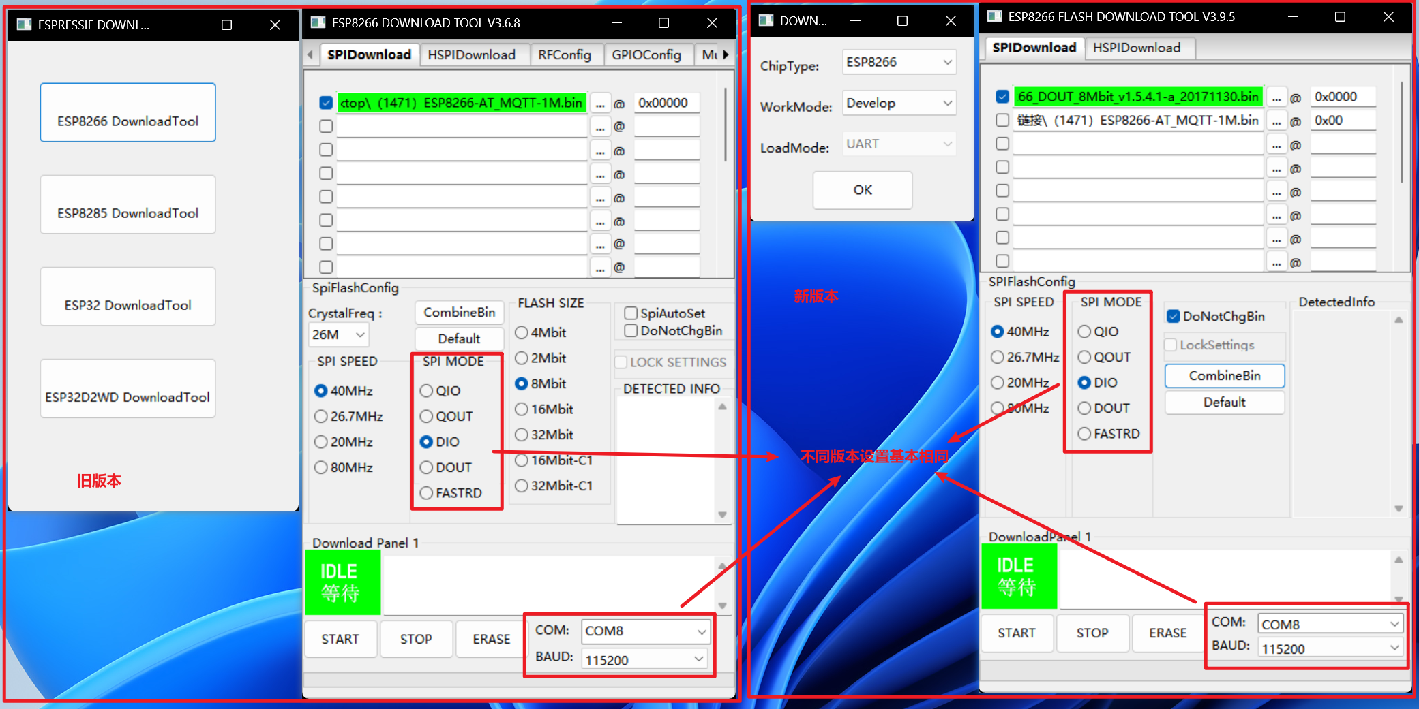Open ChipType ESP8266 dropdown
Screen dimensions: 1419x709
tap(899, 62)
